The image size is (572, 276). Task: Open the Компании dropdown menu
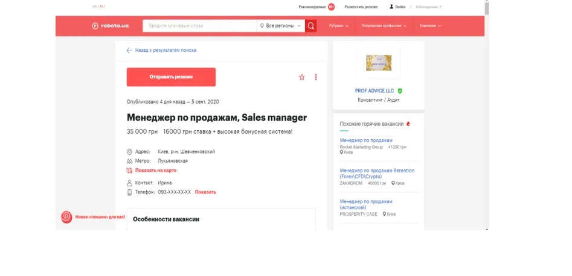coord(430,26)
